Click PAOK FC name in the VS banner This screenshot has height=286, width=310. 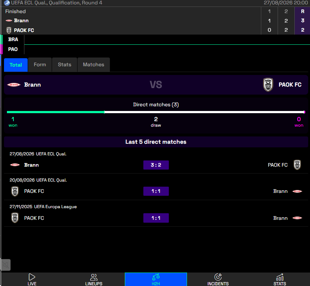pyautogui.click(x=290, y=85)
